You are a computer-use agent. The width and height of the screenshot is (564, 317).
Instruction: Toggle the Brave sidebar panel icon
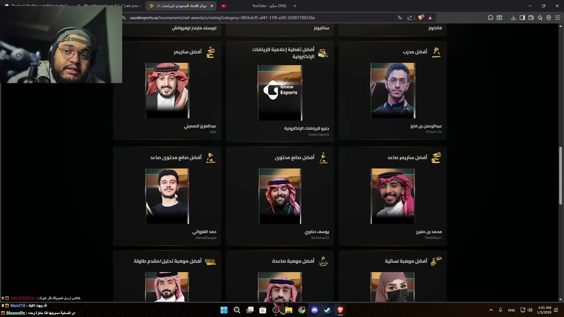pyautogui.click(x=522, y=18)
